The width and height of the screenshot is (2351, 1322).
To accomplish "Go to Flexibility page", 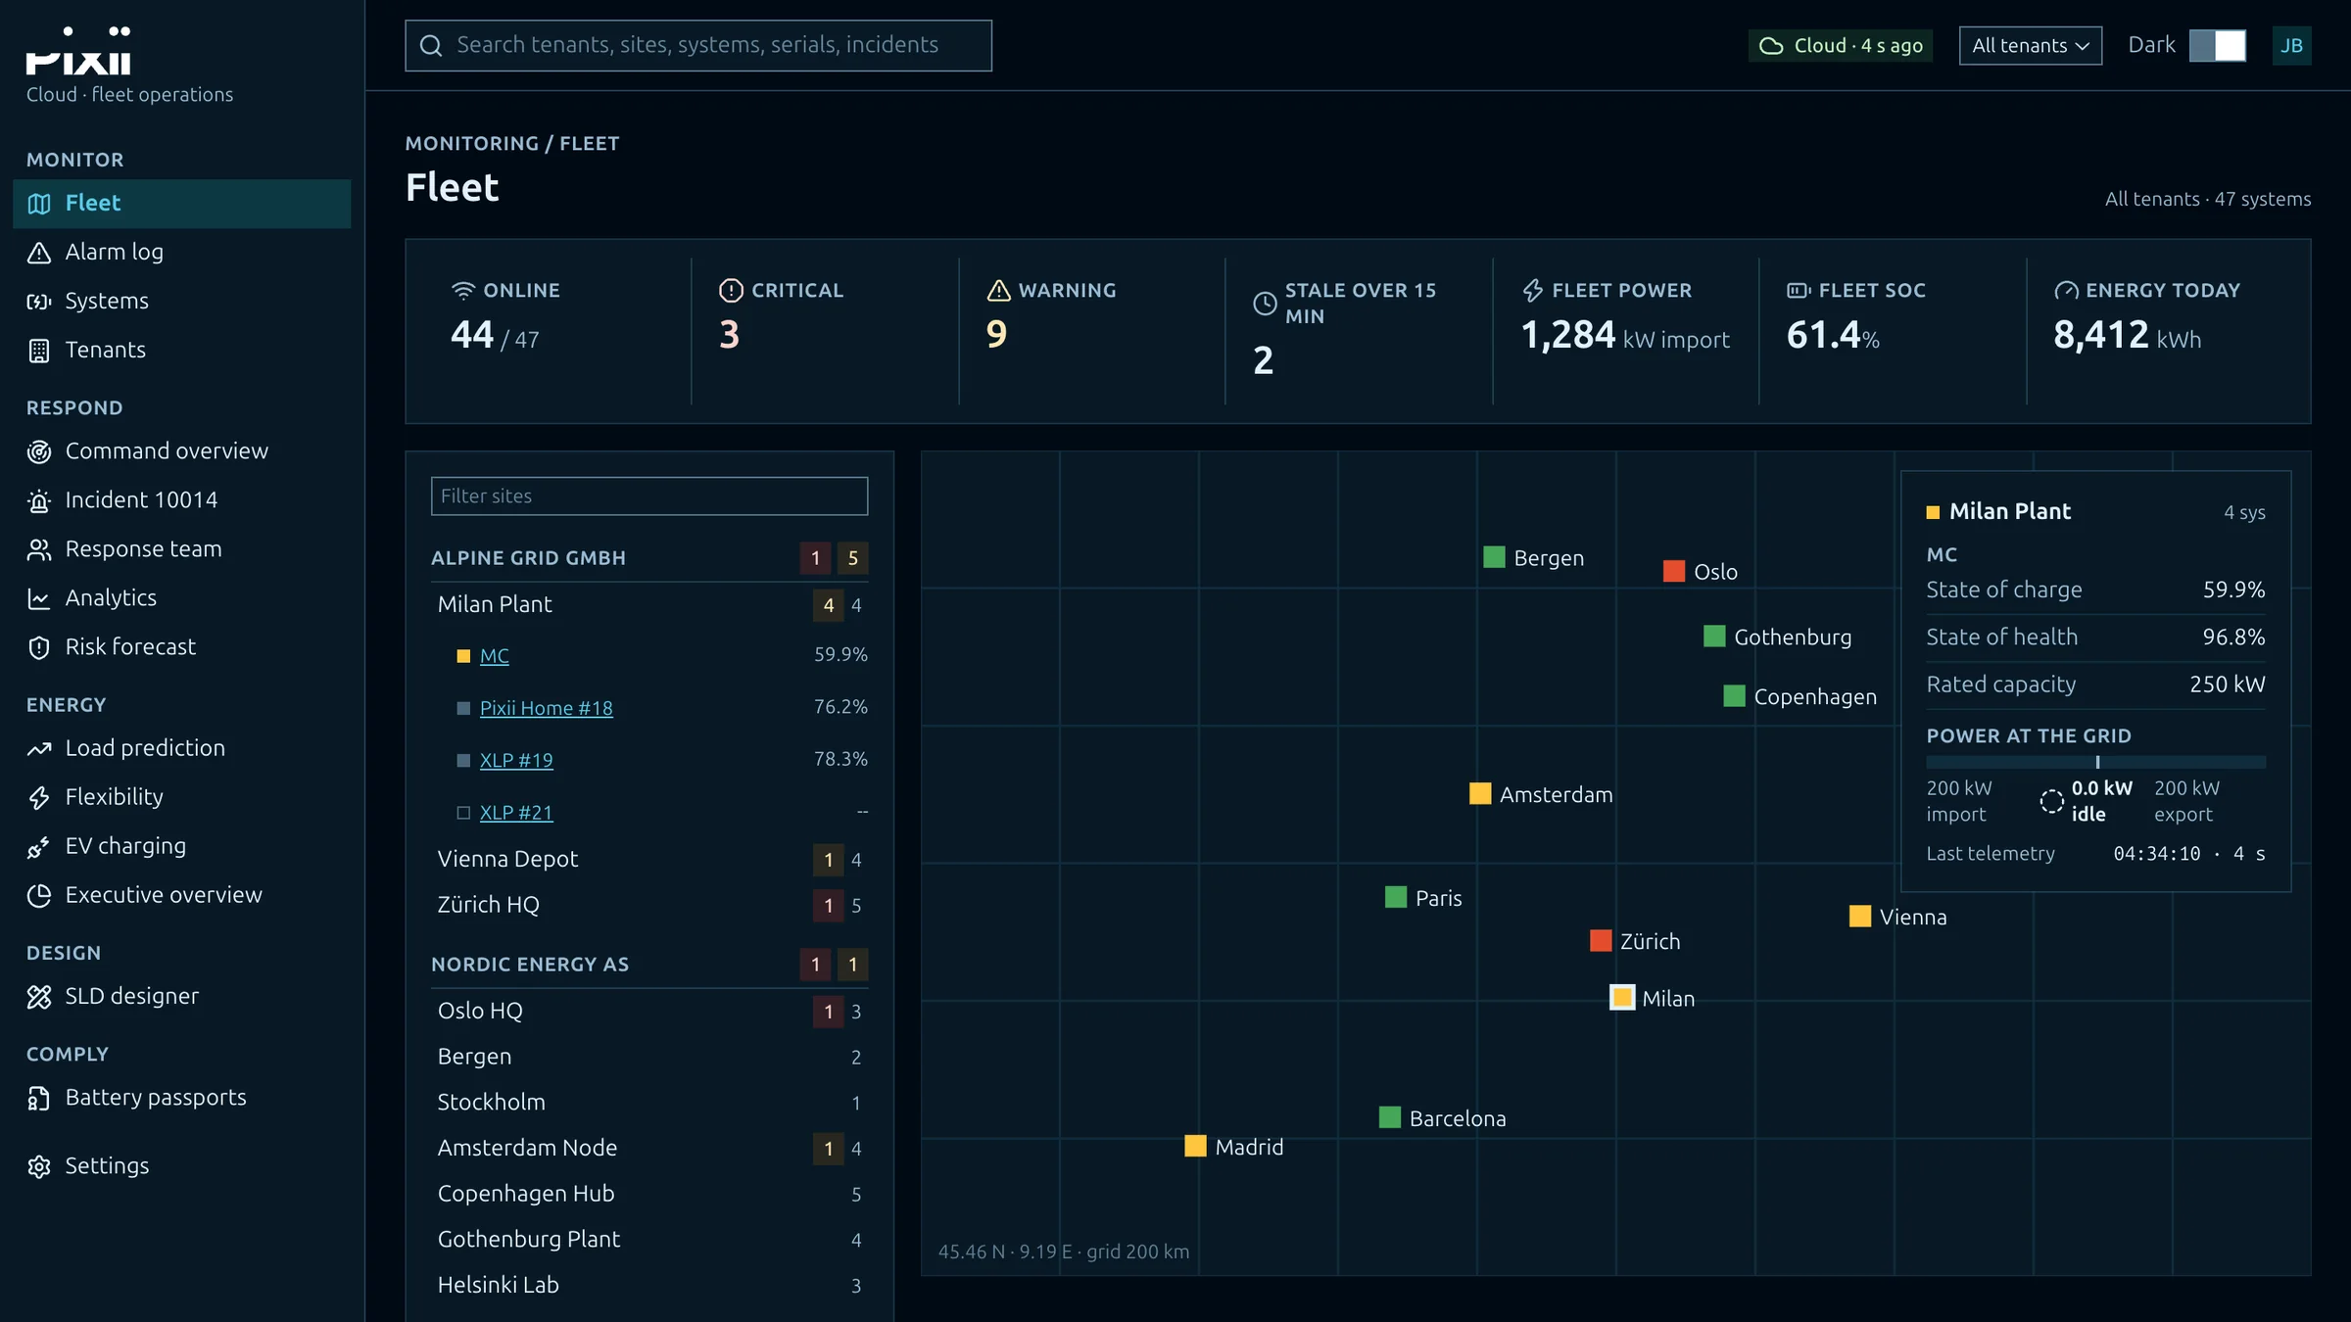I will (181, 796).
